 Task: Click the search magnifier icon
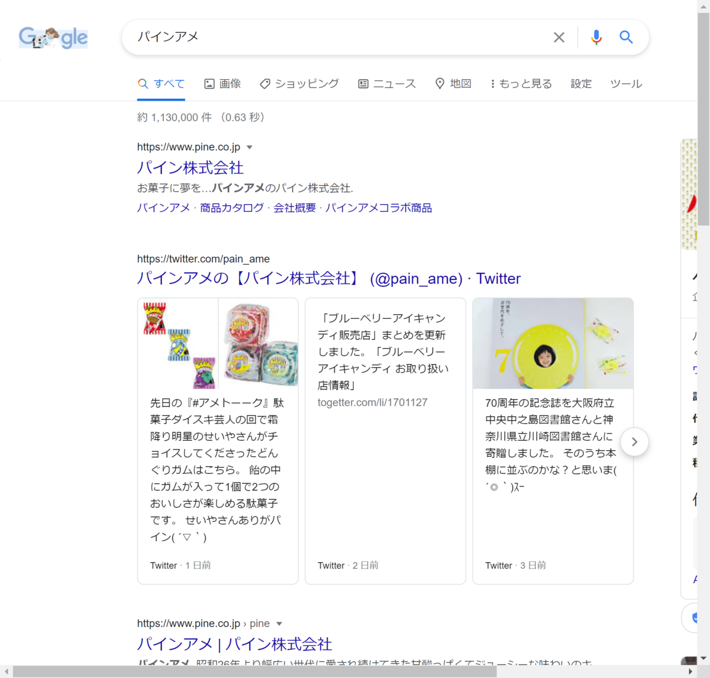[x=626, y=37]
